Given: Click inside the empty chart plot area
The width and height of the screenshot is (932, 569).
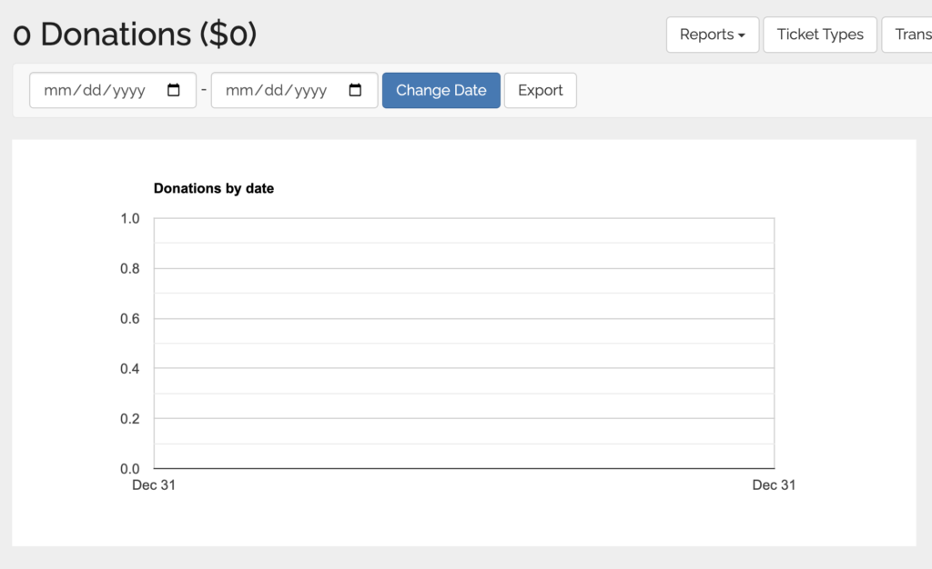Looking at the screenshot, I should [x=464, y=344].
